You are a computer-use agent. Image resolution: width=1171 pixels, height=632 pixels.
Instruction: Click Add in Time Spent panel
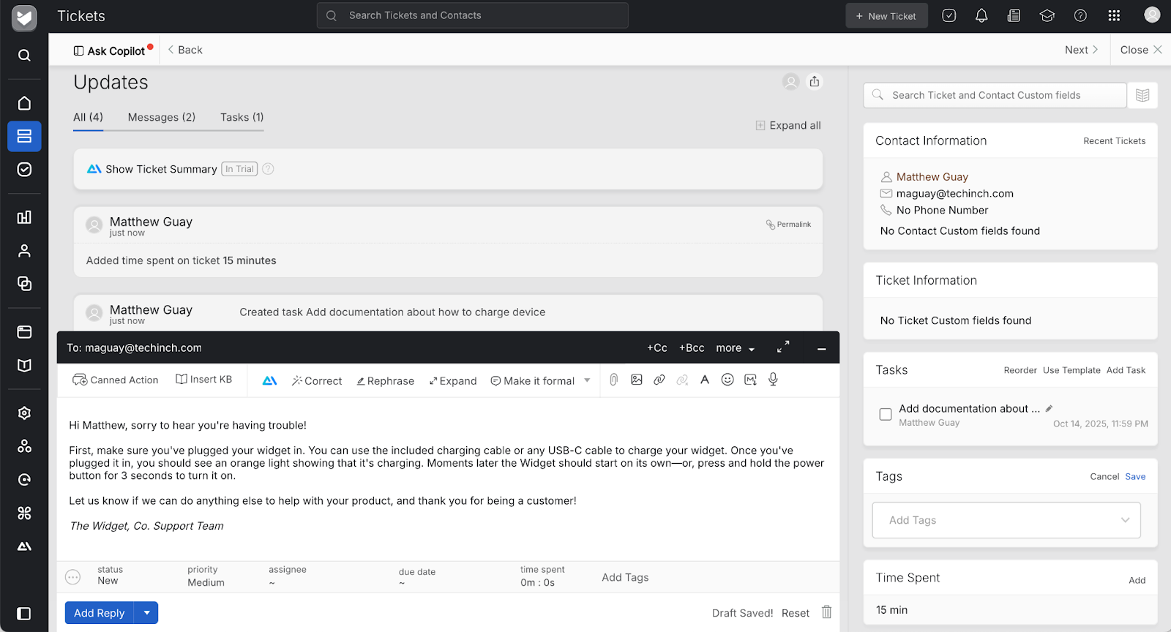[1137, 581]
